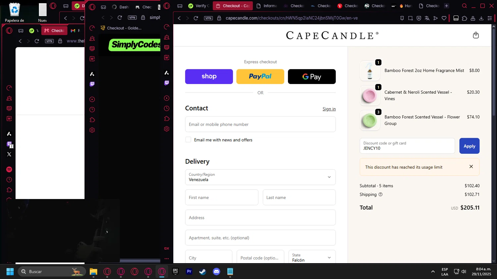This screenshot has width=497, height=279.
Task: Open File Explorer from the taskbar
Action: point(93,271)
